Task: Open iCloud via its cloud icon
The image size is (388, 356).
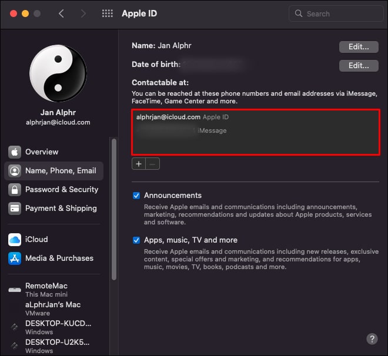Action: tap(15, 240)
